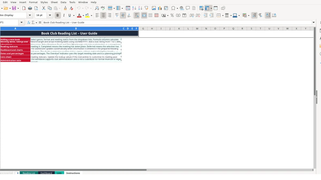The height and width of the screenshot is (180, 321).
Task: Open Find and Replace
Action: (x=97, y=8)
